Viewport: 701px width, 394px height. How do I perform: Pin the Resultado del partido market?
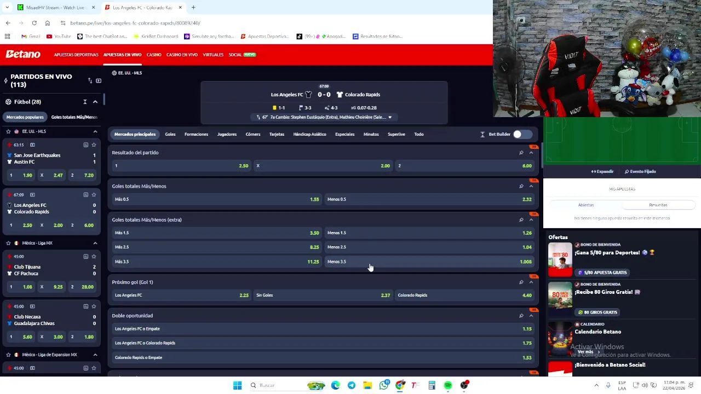coord(521,153)
